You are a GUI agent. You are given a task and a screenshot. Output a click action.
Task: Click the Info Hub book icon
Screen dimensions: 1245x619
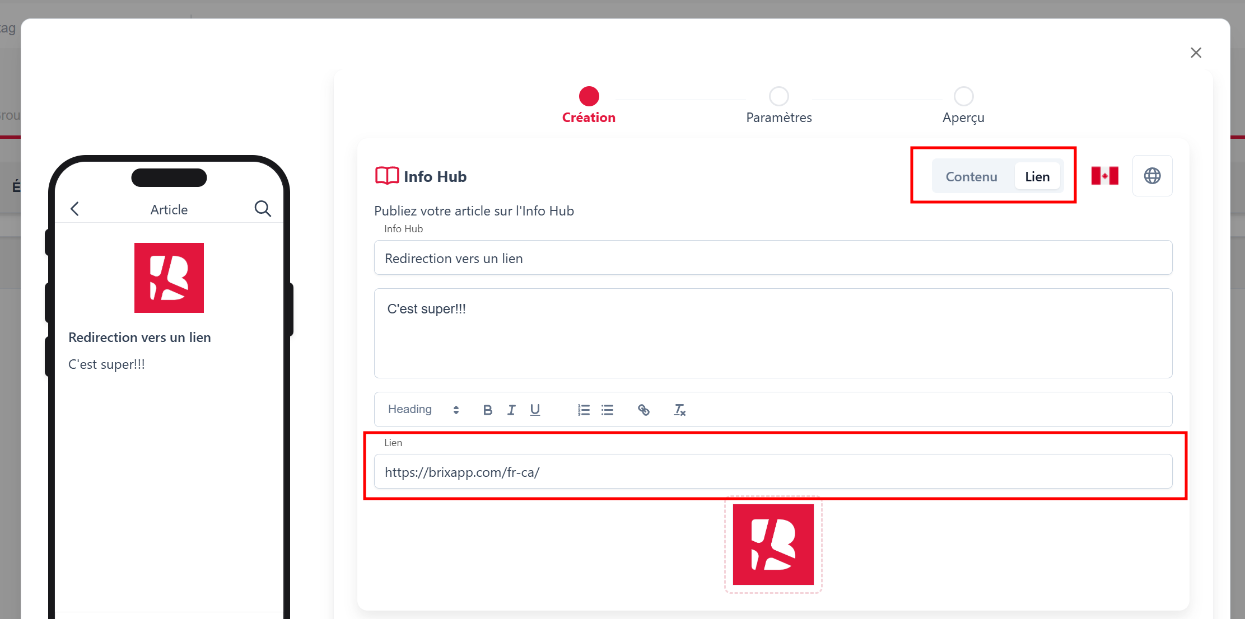pos(387,176)
